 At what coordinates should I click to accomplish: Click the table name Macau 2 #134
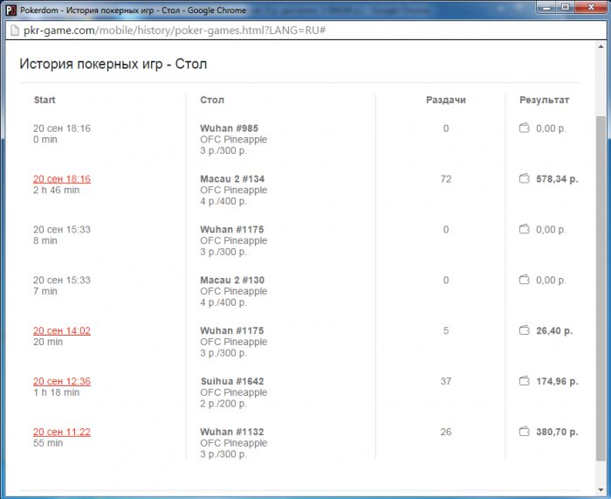(x=232, y=179)
